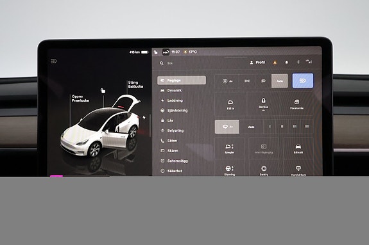The height and width of the screenshot is (245, 369).
Task: Open the dashcam icon in status bar
Action: pos(166,52)
